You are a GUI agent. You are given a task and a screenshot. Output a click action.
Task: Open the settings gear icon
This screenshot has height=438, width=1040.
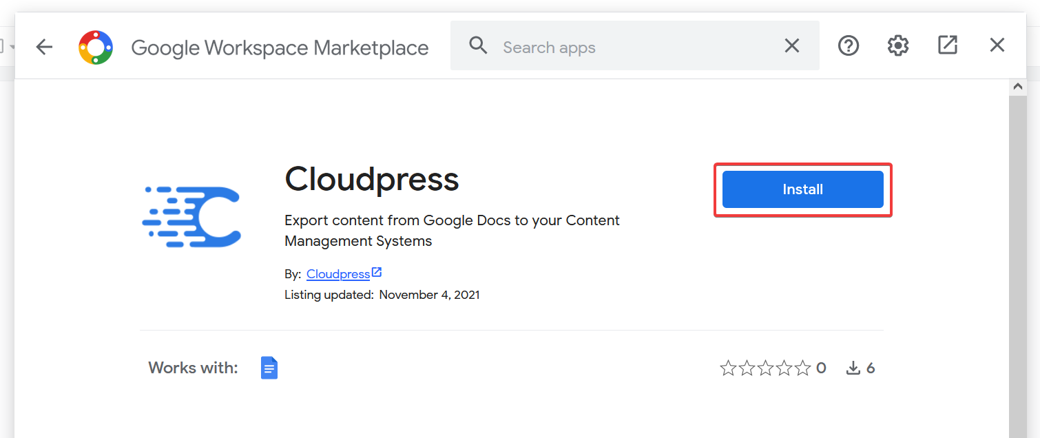tap(898, 46)
